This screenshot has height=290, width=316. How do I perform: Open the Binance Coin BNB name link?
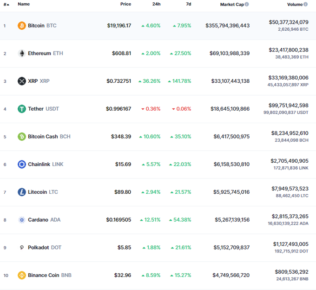(x=50, y=275)
